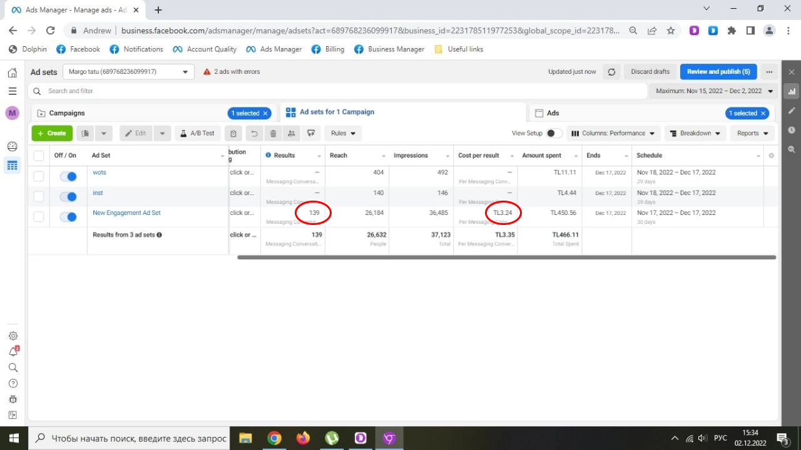Click the pencil edit icon in right sidebar

(792, 111)
